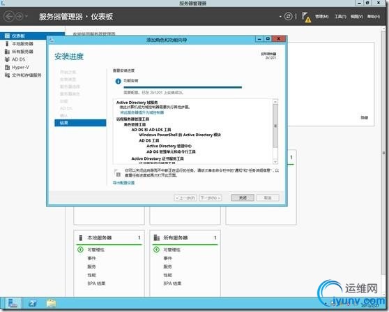Screen dimensions: 389x312
Task: Click 服务 in the 所有服务器 tile
Action: 167,267
